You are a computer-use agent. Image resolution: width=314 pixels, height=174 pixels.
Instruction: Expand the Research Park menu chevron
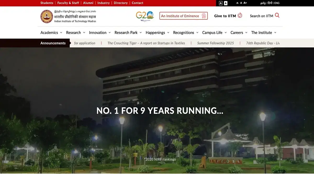141,33
